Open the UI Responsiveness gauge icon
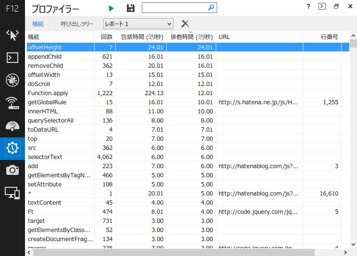The image size is (357, 256). 12,126
